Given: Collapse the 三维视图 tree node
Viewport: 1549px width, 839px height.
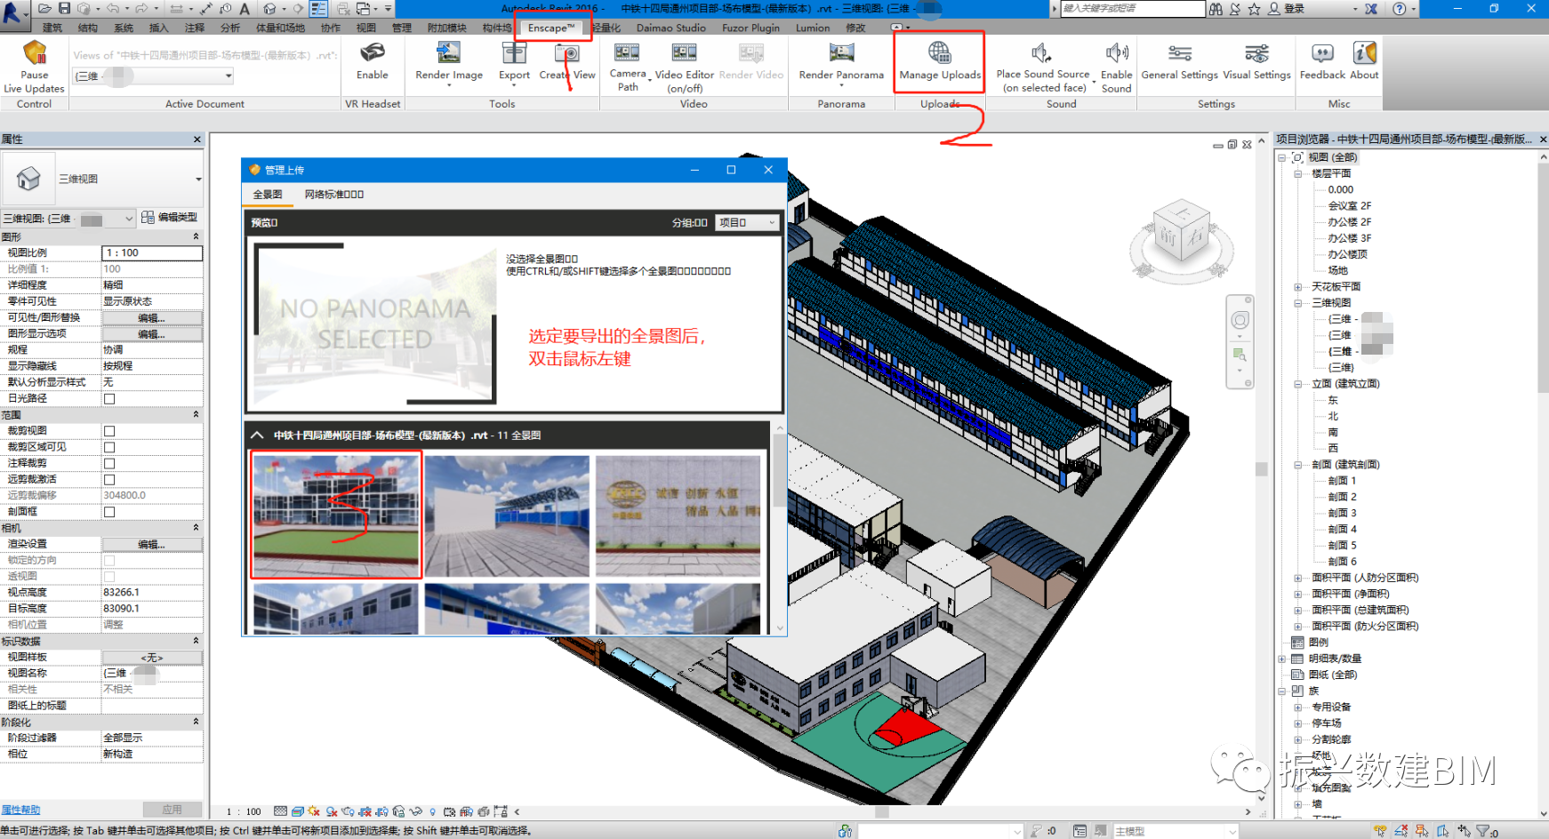Looking at the screenshot, I should coord(1297,303).
